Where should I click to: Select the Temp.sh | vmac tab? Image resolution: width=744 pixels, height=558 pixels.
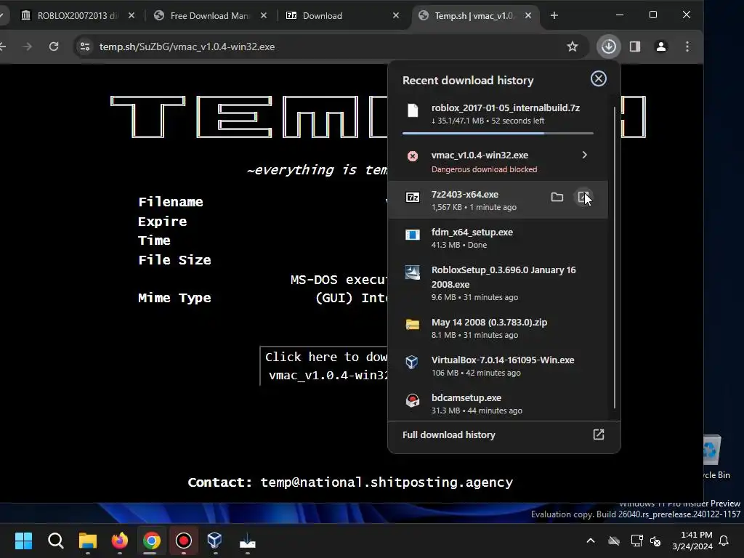coord(474,16)
